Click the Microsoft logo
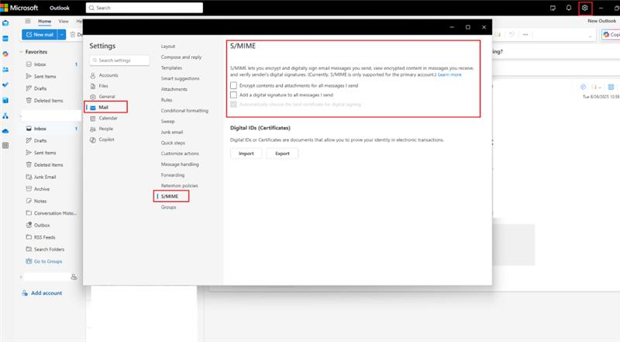This screenshot has width=620, height=342. [4, 8]
